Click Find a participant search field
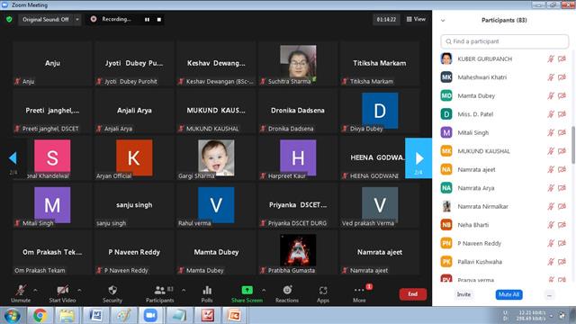Viewport: 576px width, 324px height. click(x=505, y=41)
